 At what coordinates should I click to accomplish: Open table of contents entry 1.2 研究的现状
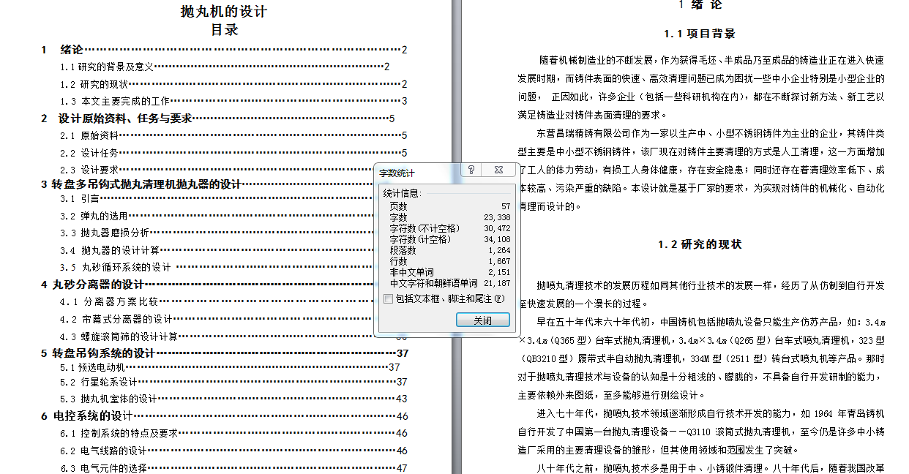233,84
